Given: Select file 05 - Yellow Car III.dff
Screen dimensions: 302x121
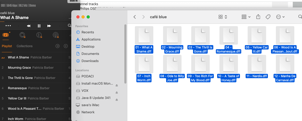Looking at the screenshot, I should click(257, 40).
